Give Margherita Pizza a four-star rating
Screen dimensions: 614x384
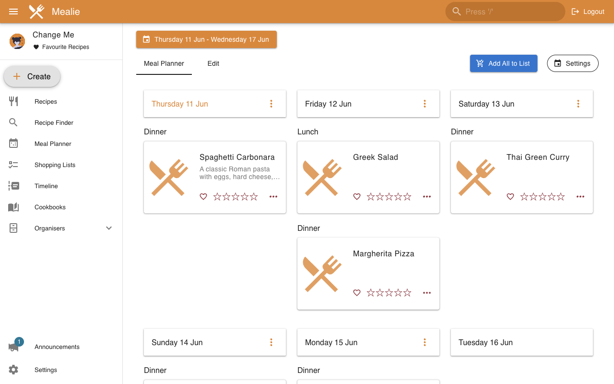[x=398, y=293]
